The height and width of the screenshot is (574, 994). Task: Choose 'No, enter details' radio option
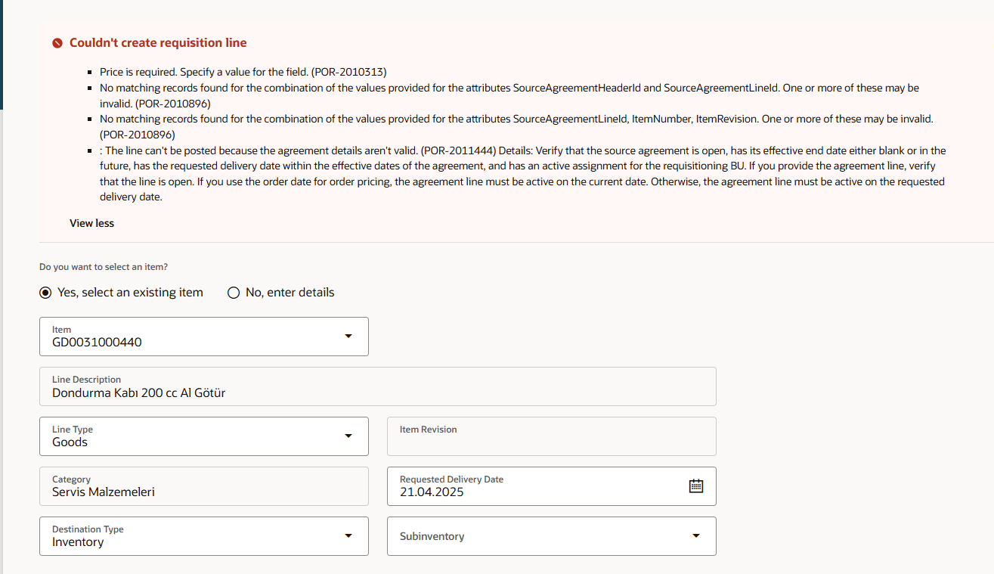(x=234, y=293)
